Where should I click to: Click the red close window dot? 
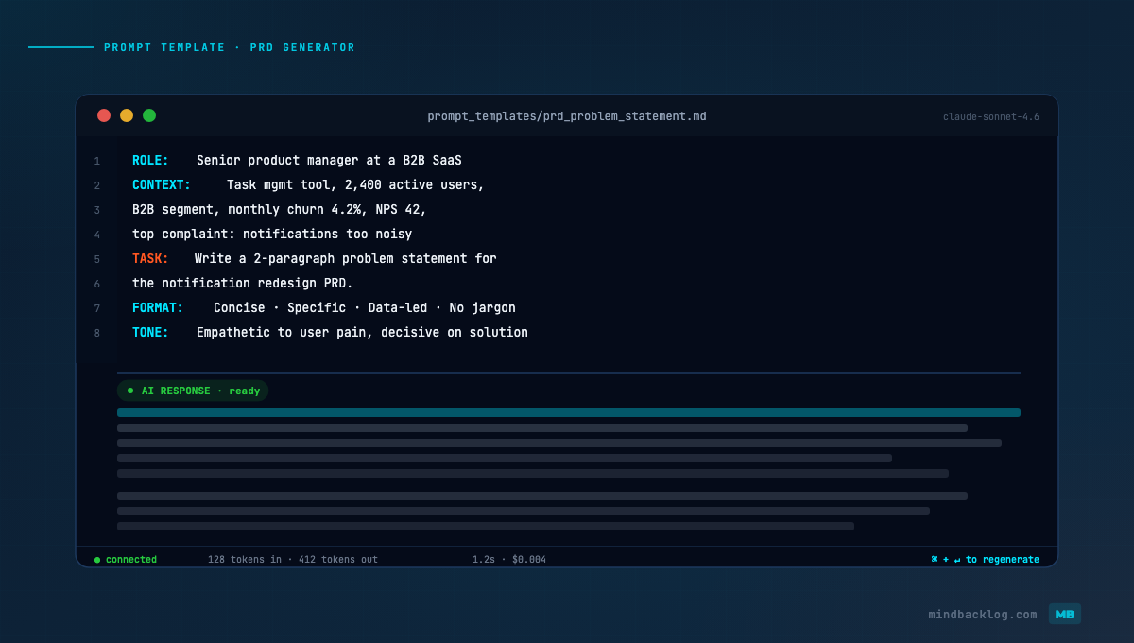[x=104, y=115]
